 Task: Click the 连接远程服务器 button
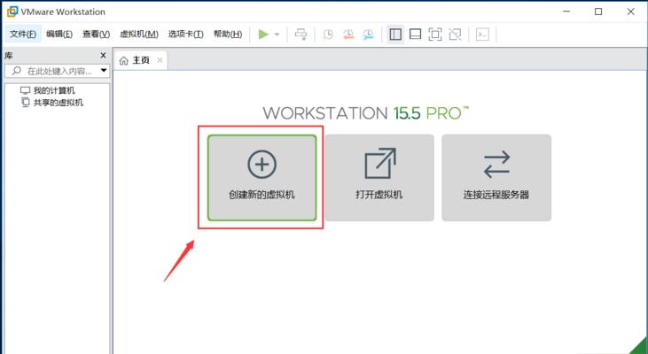(496, 178)
